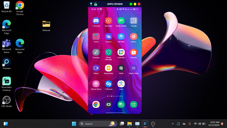227x128 pixels.
Task: Open the widgets panel on the taskbar
Action: [6, 124]
